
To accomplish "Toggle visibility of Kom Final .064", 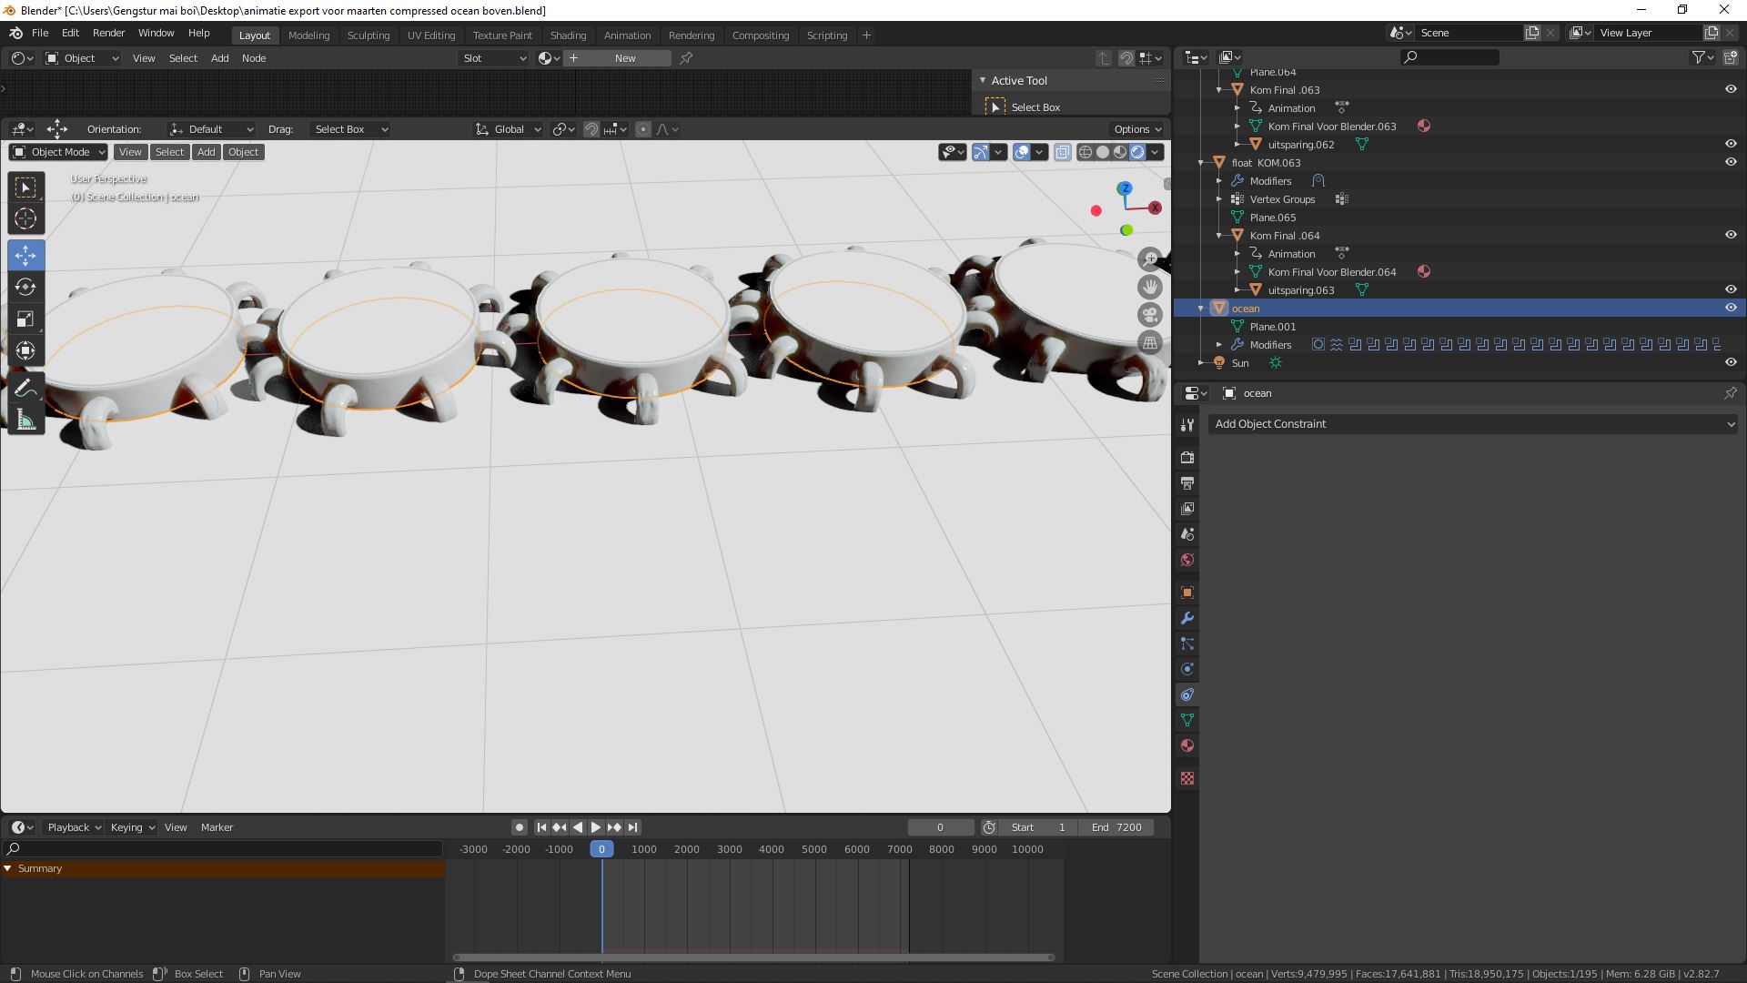I will pyautogui.click(x=1731, y=236).
